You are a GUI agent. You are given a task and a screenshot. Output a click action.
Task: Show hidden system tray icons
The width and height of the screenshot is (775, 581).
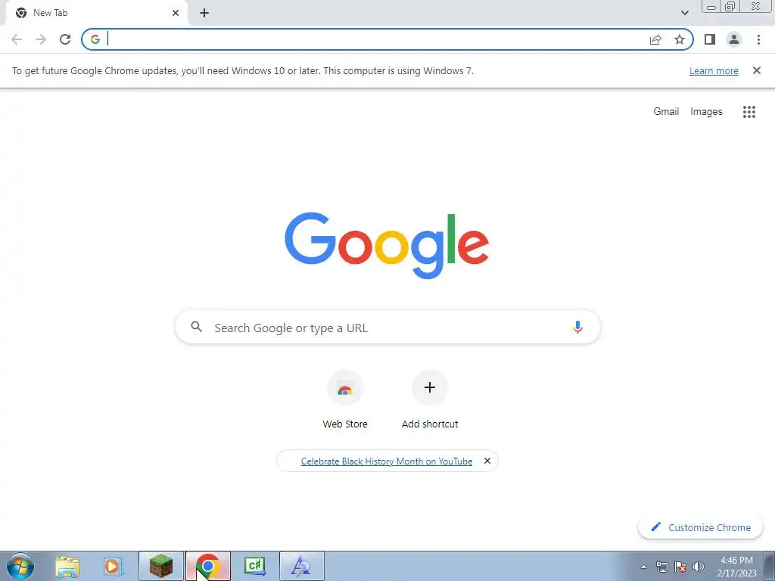tap(643, 567)
